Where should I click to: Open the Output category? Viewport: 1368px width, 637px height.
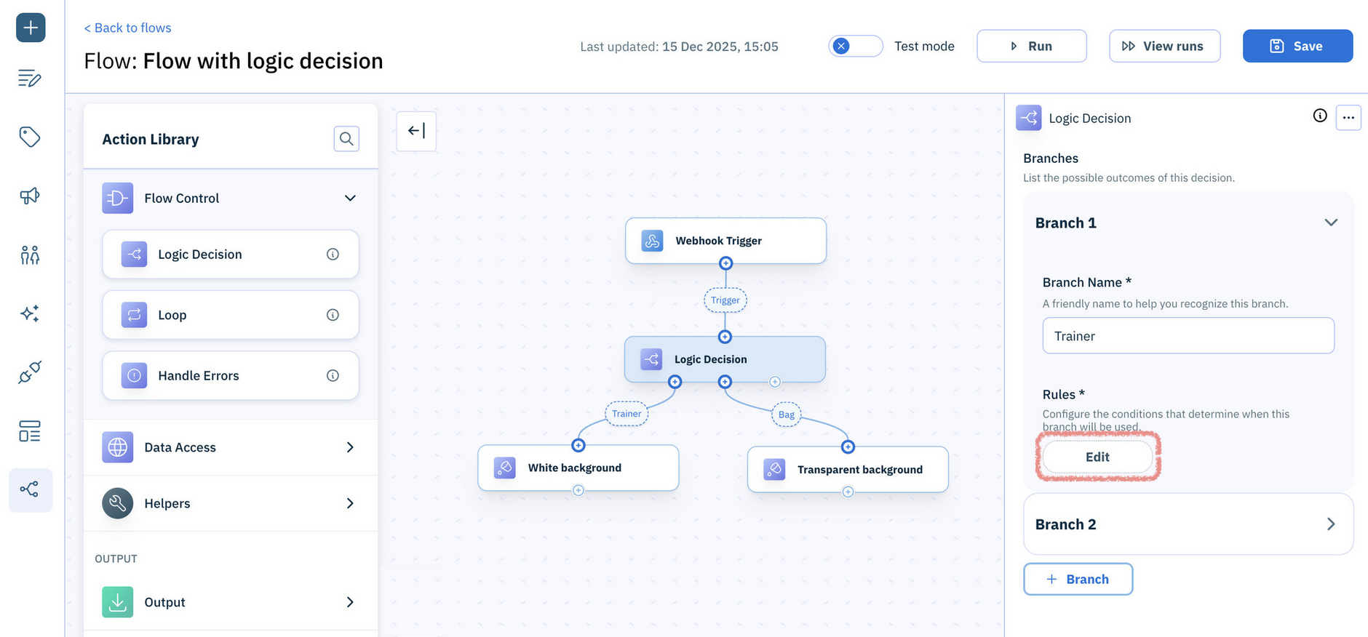coord(350,602)
